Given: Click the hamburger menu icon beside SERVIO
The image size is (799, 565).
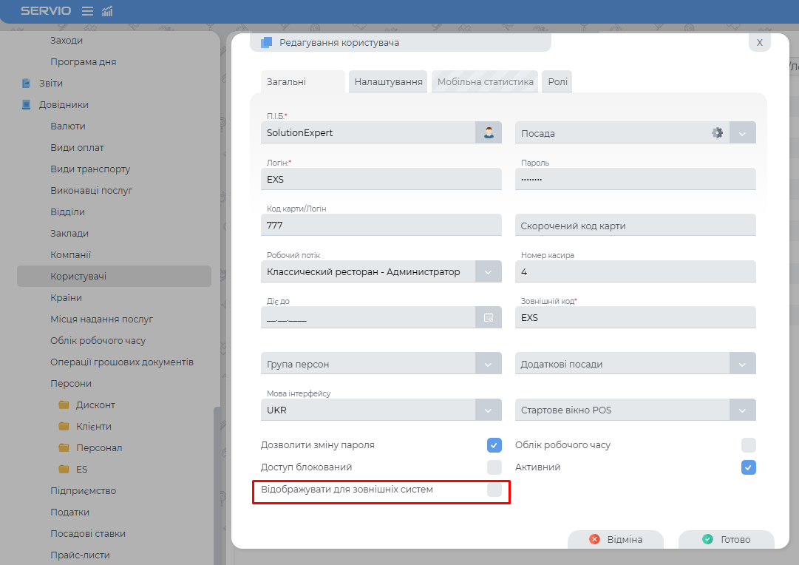Looking at the screenshot, I should click(87, 11).
